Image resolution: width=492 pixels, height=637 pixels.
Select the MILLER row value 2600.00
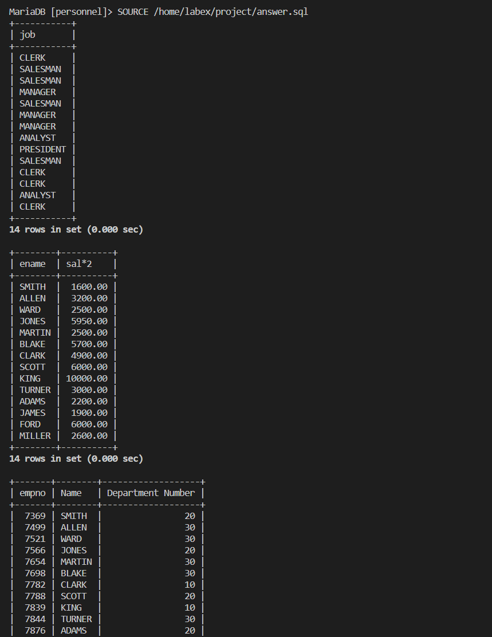89,435
